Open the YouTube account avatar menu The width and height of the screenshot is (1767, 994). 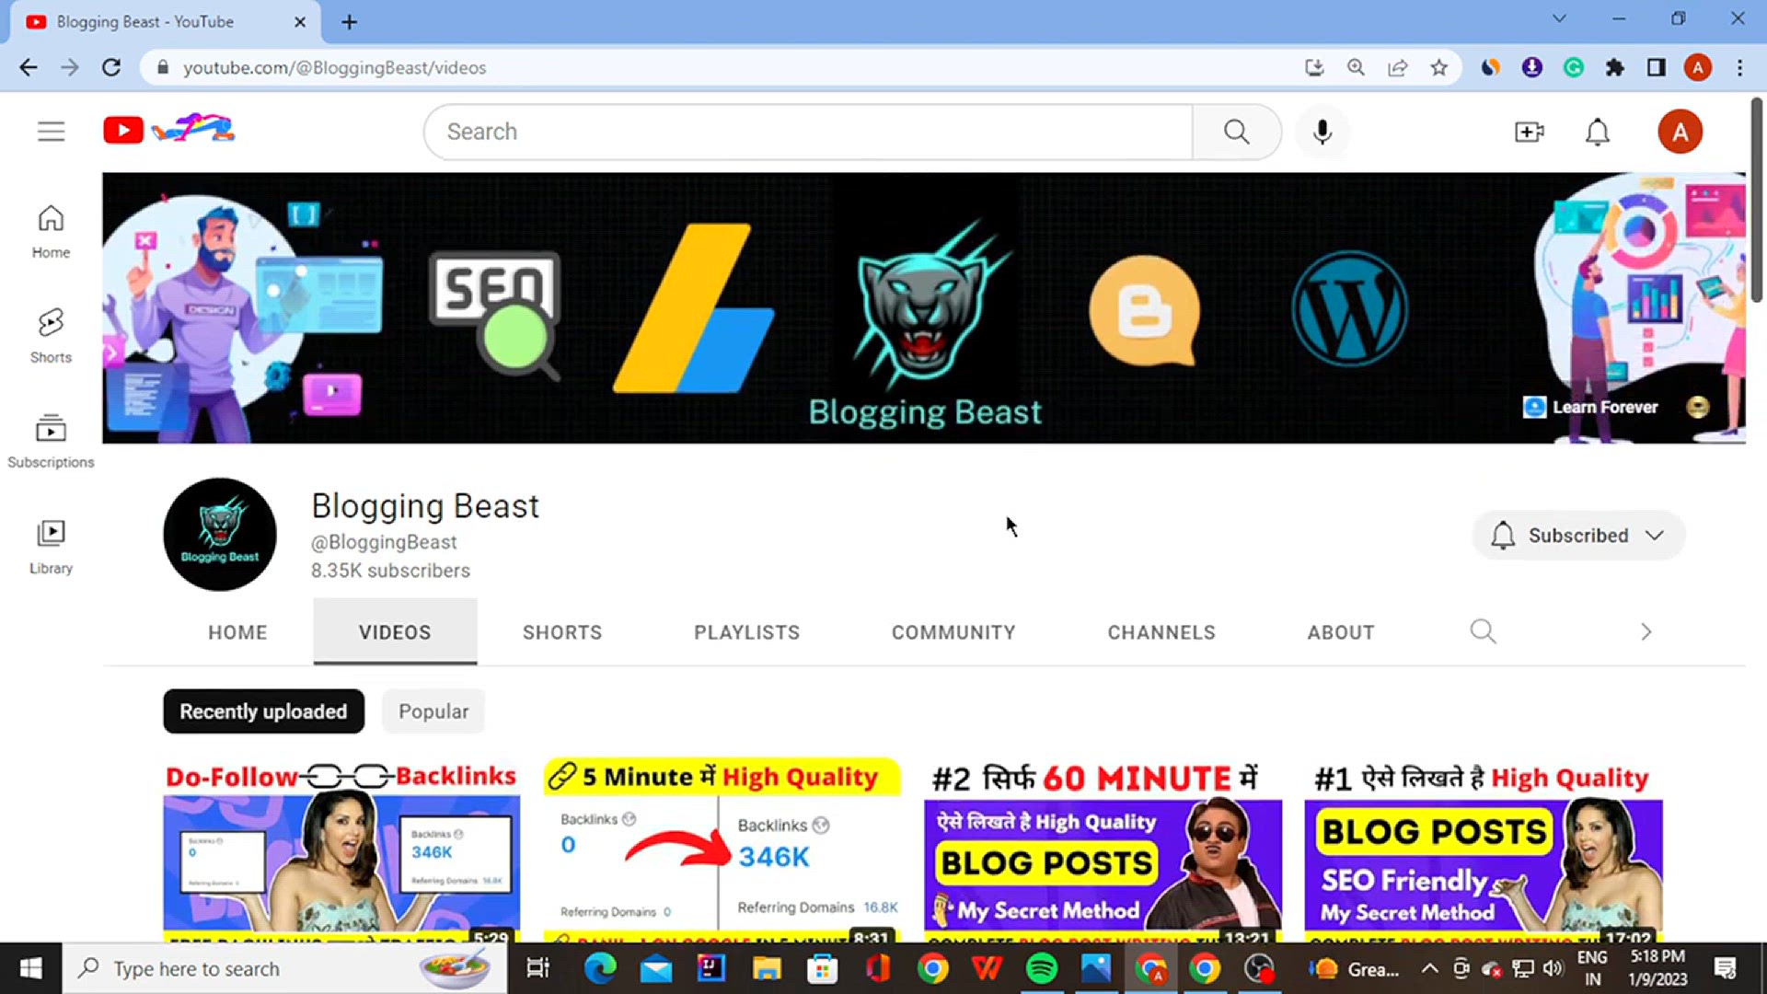[1680, 132]
